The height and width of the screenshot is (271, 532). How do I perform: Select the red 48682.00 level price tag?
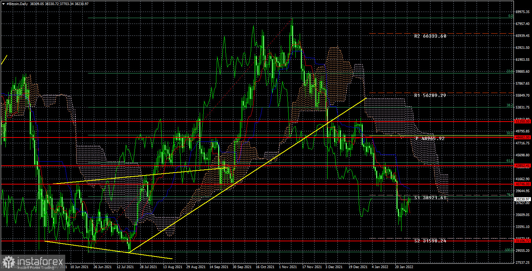[523, 137]
